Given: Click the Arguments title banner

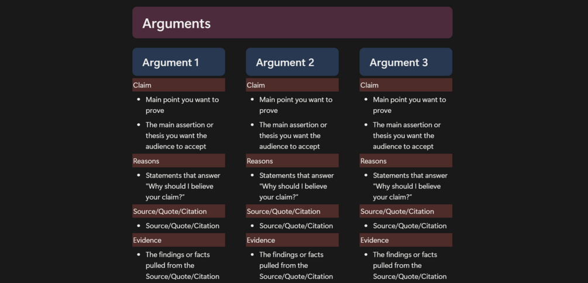Looking at the screenshot, I should (292, 22).
